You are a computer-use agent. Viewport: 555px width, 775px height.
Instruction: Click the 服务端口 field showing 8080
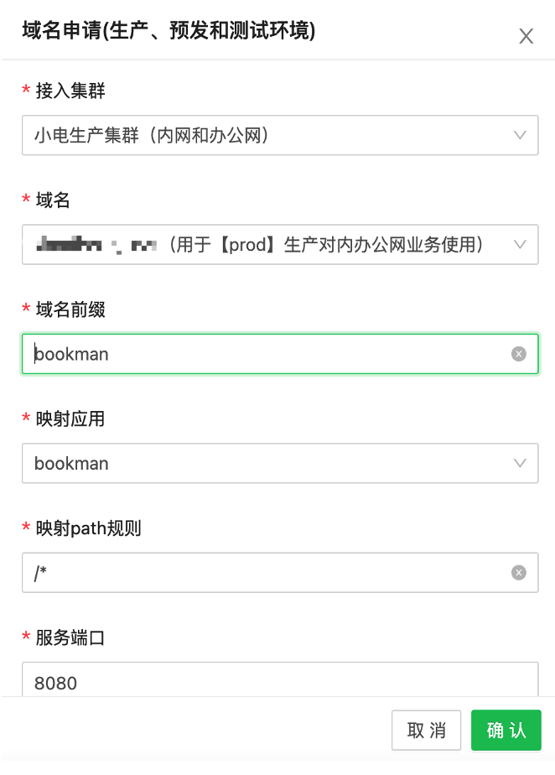tap(252, 683)
